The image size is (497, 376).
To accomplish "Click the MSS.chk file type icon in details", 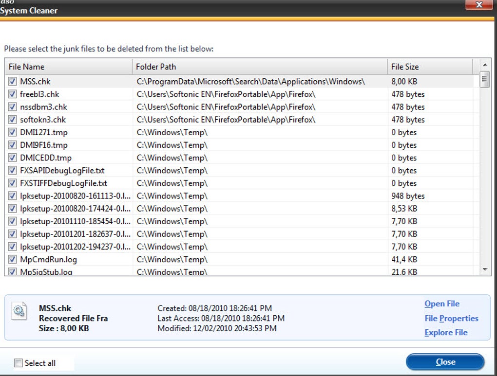I will [19, 311].
